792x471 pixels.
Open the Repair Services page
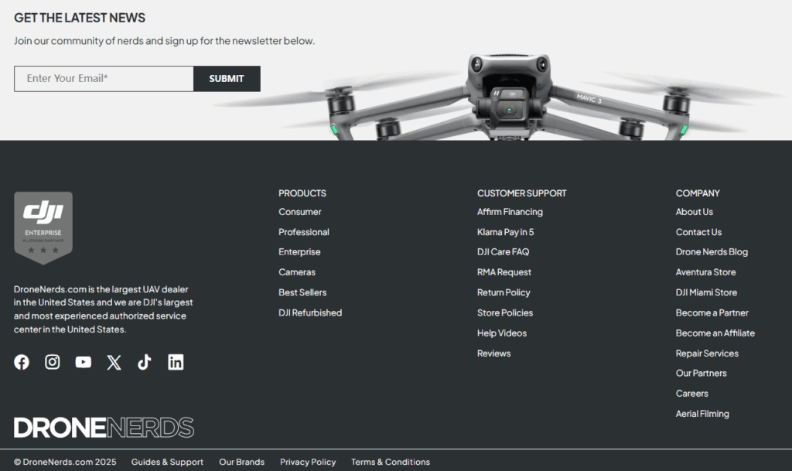tap(707, 353)
